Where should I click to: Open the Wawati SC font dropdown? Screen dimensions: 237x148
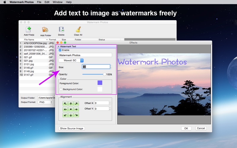point(71,60)
